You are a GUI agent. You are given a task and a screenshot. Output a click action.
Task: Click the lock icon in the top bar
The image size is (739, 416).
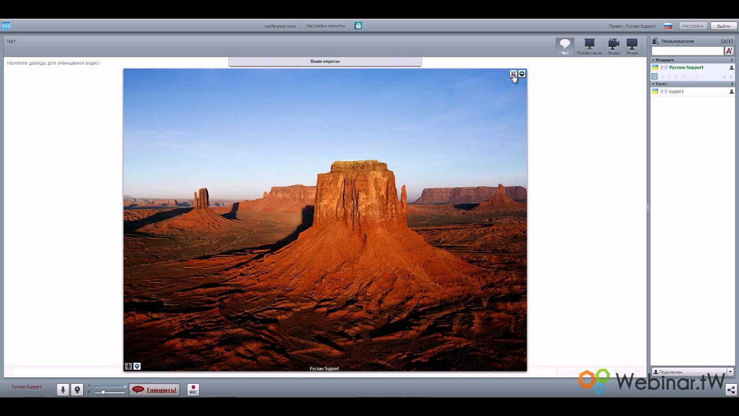358,26
